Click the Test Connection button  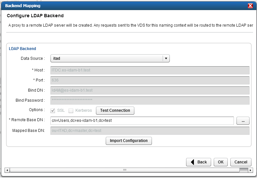pos(115,110)
